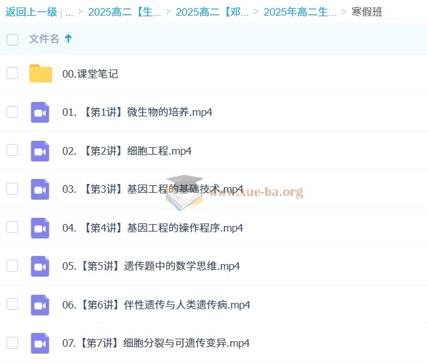The image size is (427, 363).
Task: Tick checkbox next to 05 遗传题中的数学思维.mp4
Action: [x=13, y=265]
